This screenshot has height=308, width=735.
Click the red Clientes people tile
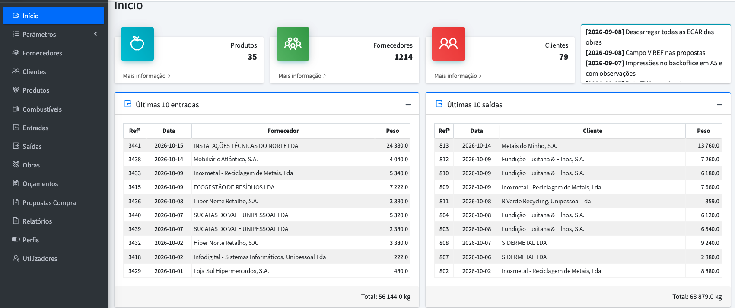(449, 44)
